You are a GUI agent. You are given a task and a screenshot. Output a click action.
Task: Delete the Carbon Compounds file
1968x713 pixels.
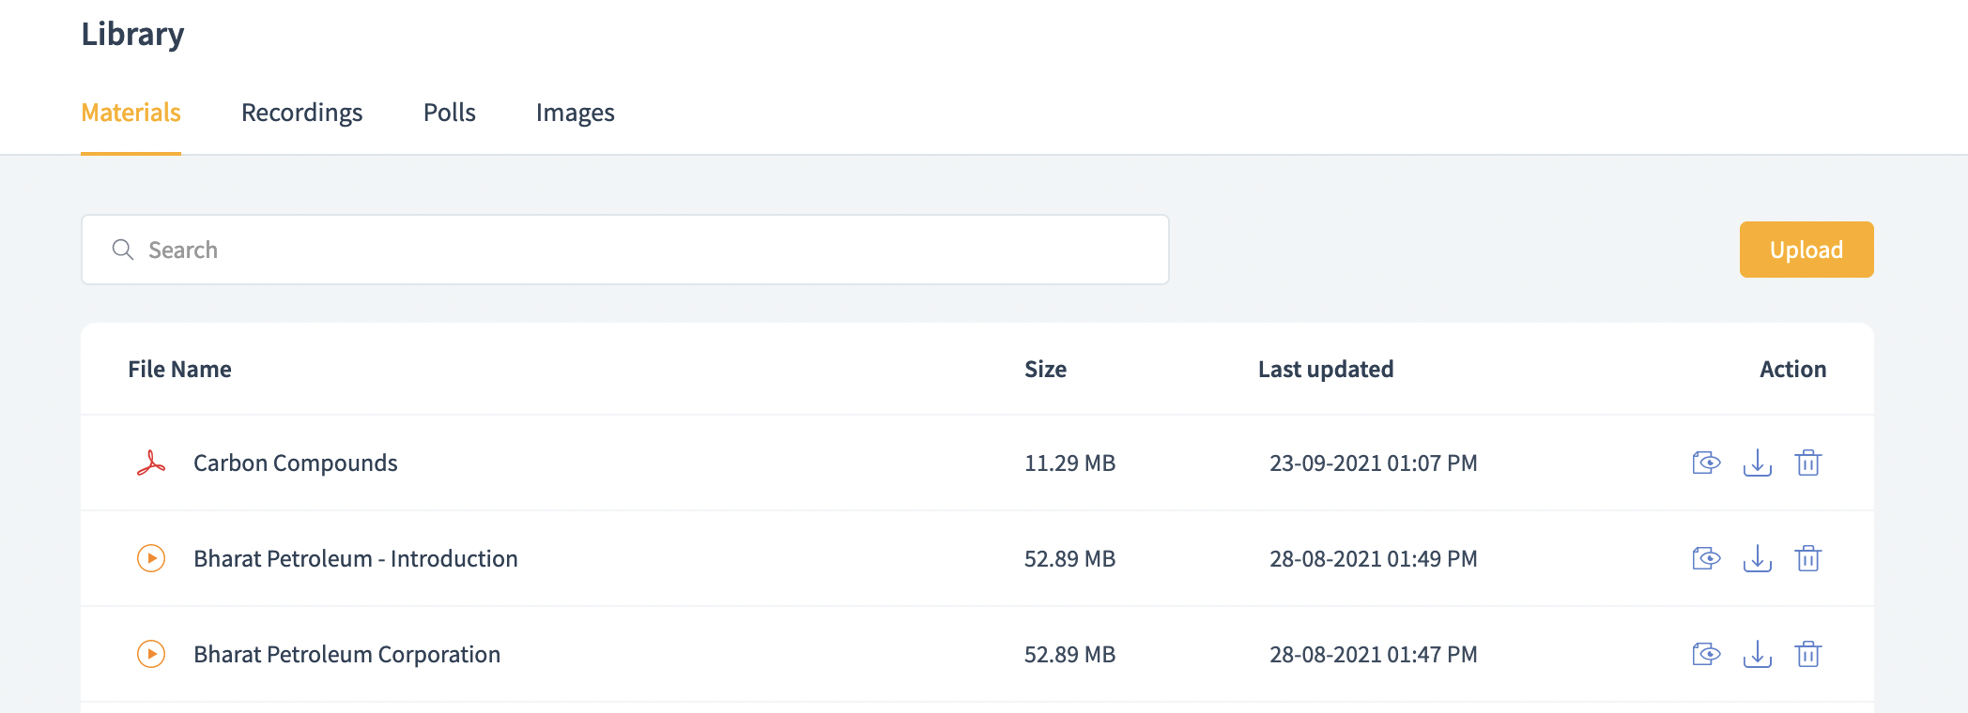click(1807, 463)
